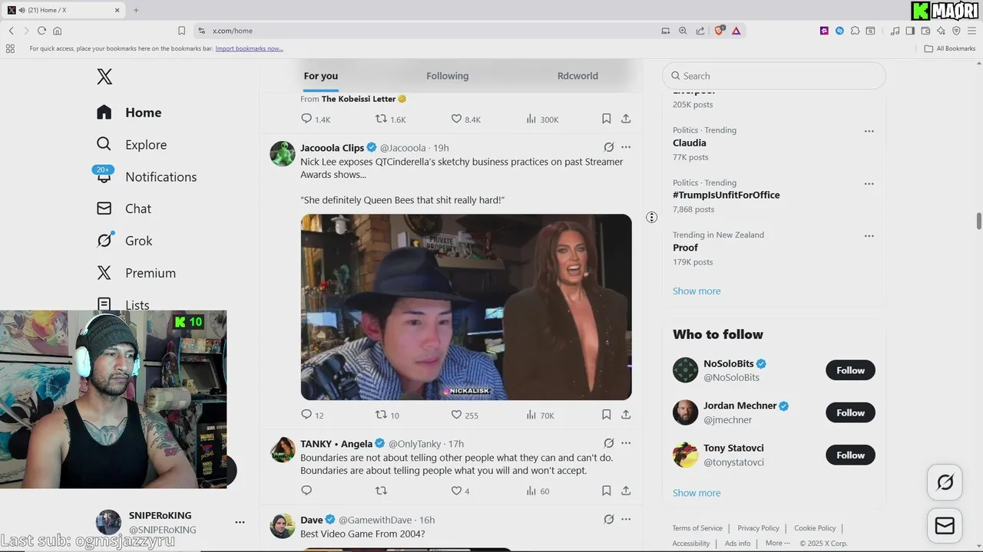Switch to the For you tab
Screen dimensions: 983x552
pos(320,76)
